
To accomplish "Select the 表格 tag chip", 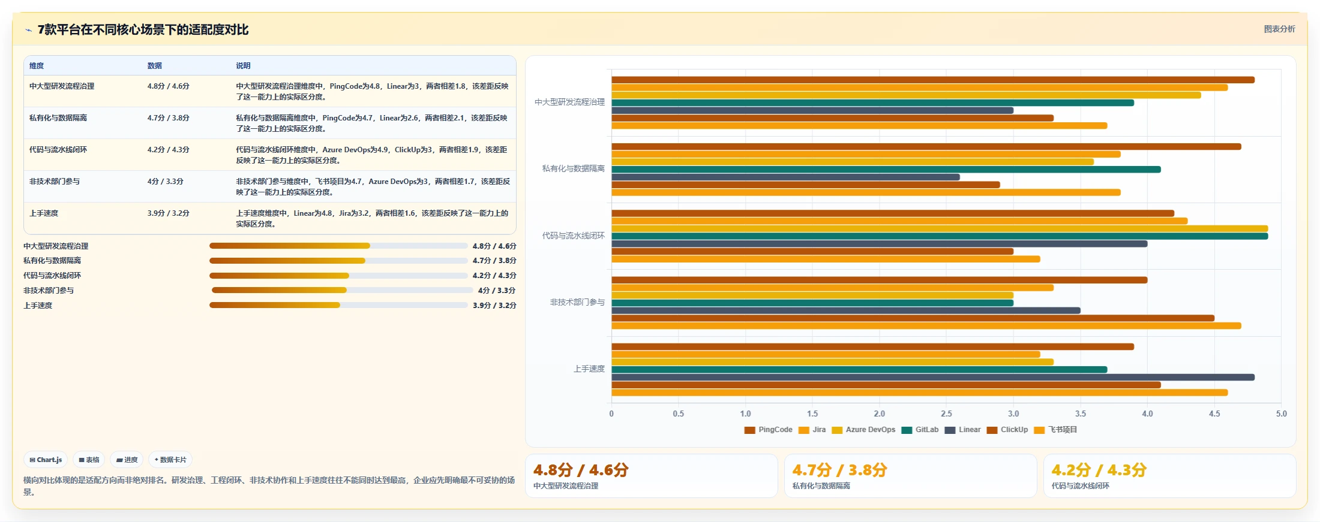I will pos(89,460).
